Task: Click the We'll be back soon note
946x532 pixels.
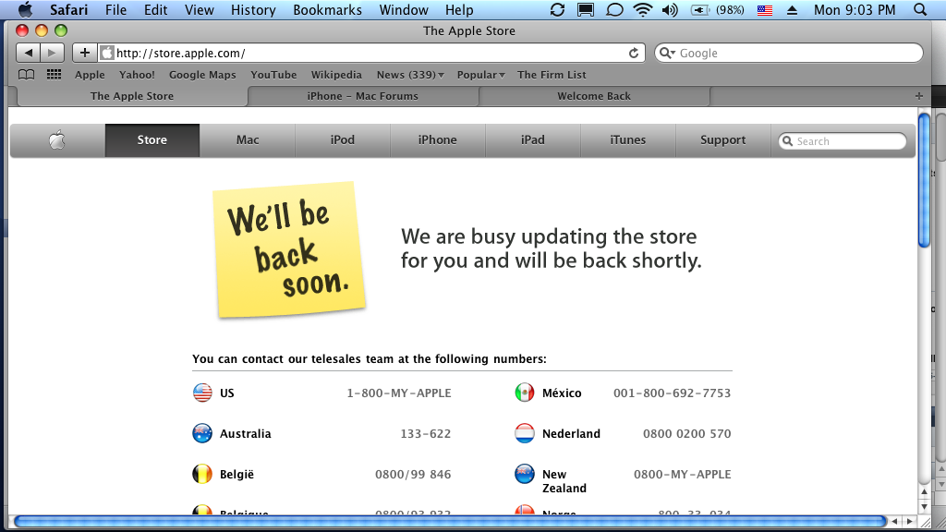Action: [289, 249]
